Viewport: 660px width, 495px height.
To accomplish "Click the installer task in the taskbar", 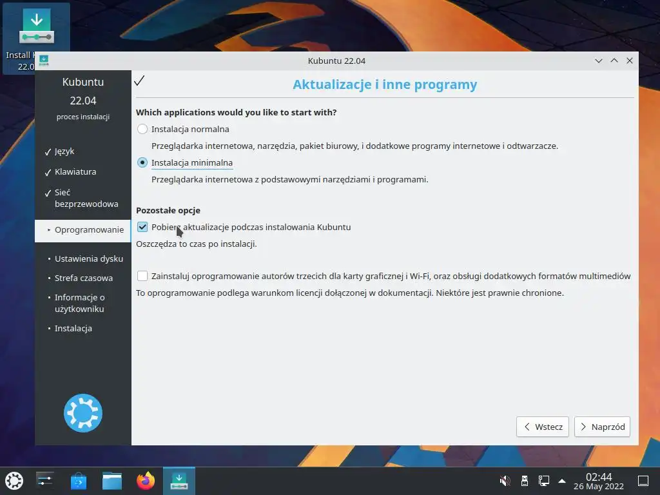I will pos(179,481).
